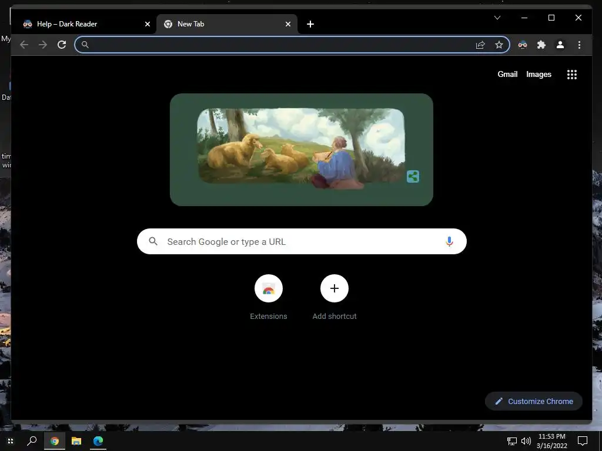Reload the current page
The image size is (602, 451).
62,45
